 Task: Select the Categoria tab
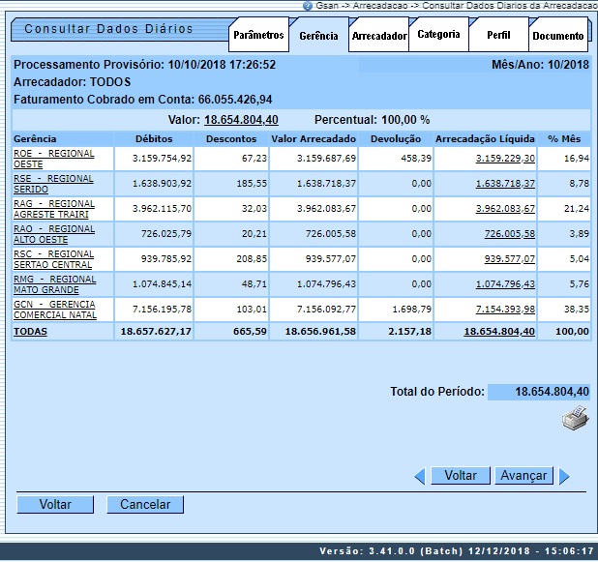(438, 36)
